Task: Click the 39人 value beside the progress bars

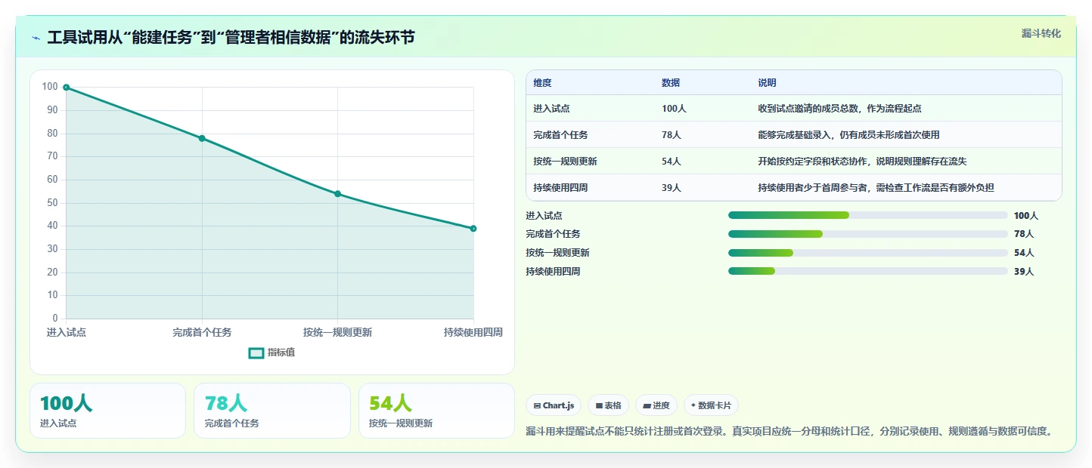Action: coord(1024,271)
